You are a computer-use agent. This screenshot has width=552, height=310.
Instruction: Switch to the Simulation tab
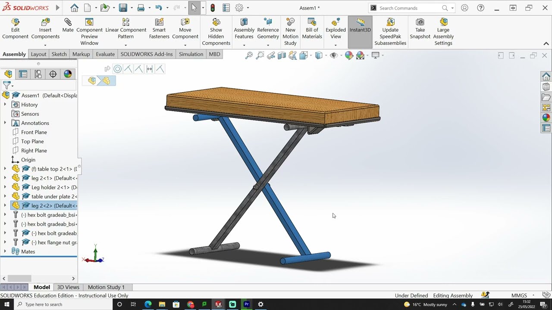click(x=191, y=54)
